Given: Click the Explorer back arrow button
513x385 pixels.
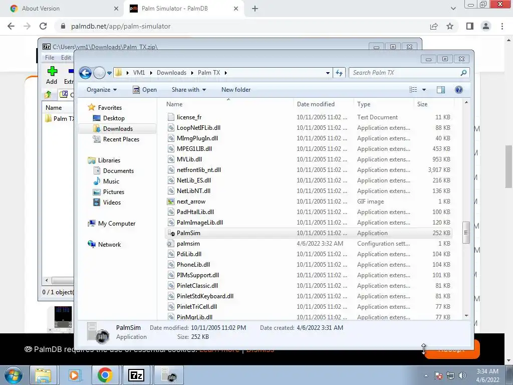Looking at the screenshot, I should point(85,73).
